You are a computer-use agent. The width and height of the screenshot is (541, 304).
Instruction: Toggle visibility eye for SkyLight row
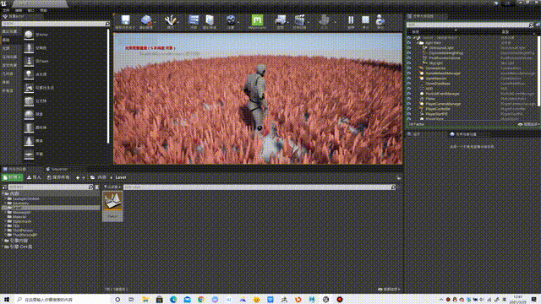(409, 63)
